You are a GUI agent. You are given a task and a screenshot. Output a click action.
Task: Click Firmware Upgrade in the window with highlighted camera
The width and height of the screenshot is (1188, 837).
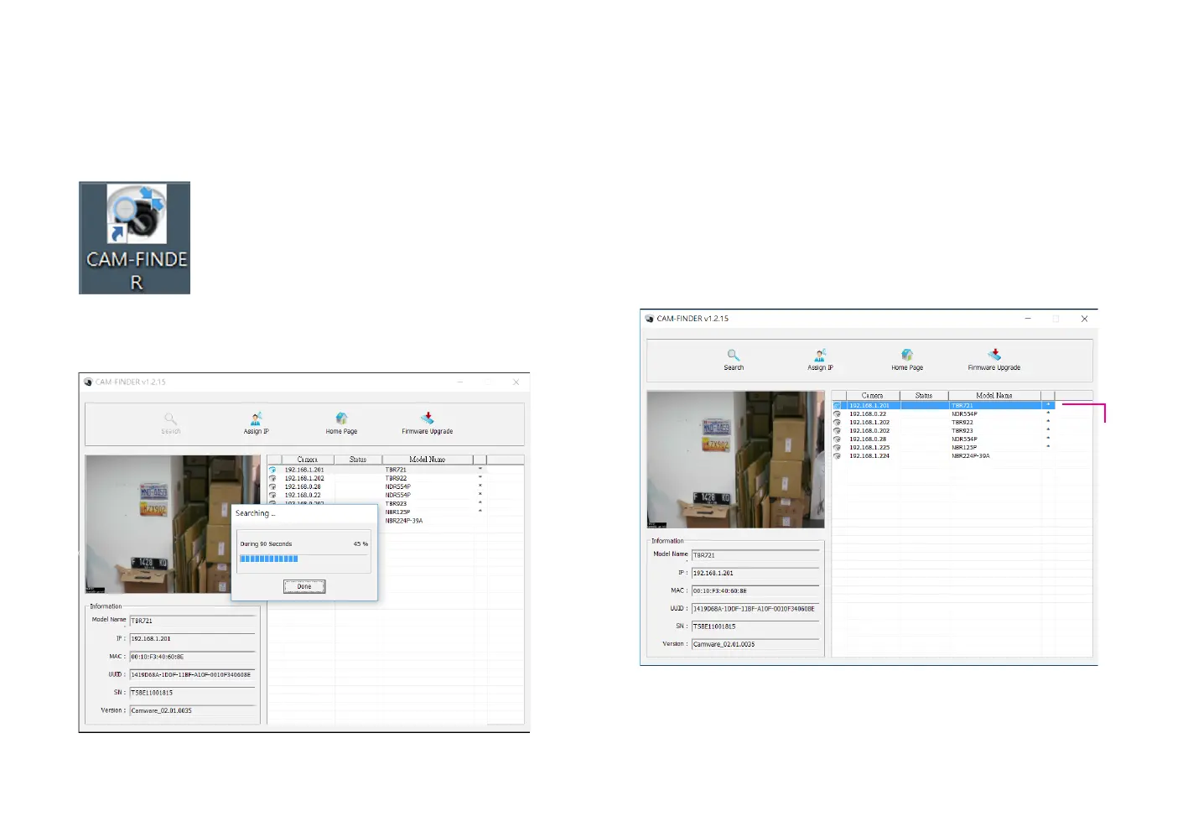[994, 358]
